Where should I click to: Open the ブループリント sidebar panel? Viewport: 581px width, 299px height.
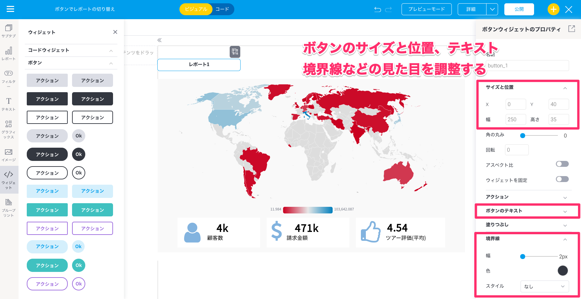tap(9, 208)
